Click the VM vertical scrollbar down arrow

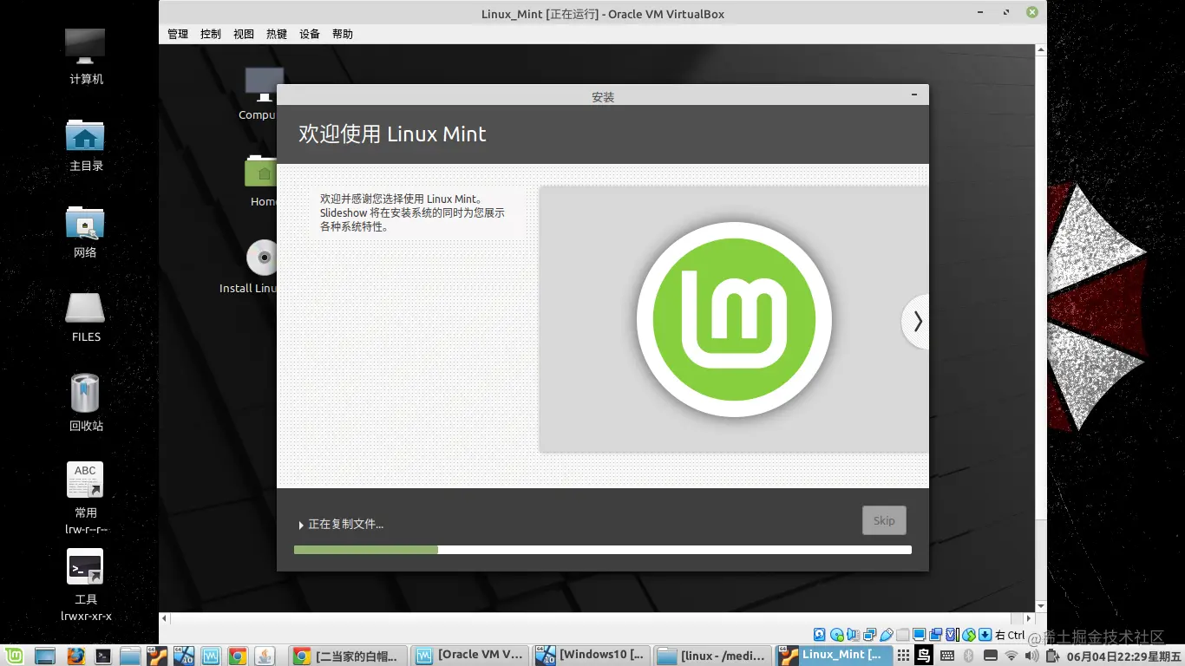[1041, 606]
